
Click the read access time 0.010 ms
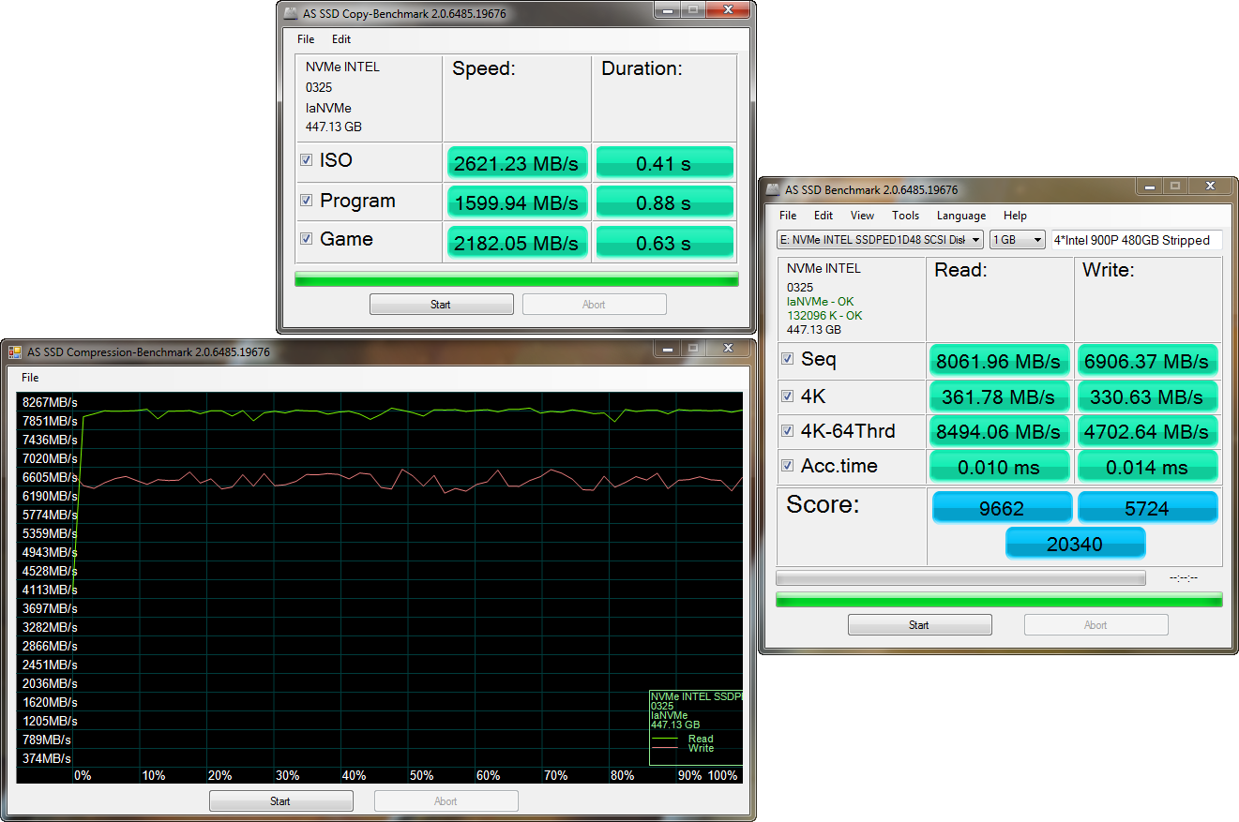999,467
